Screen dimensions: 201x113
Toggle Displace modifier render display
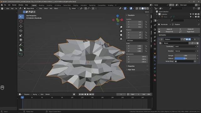(189, 39)
